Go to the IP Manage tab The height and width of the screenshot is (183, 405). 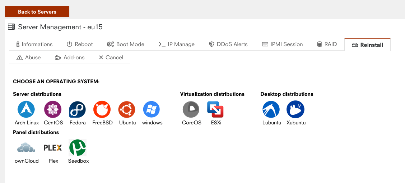tap(176, 44)
